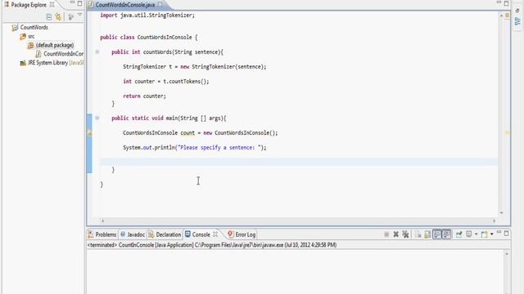Collapse the countWords method fold
Viewport: 524px width, 294px height.
(x=97, y=51)
